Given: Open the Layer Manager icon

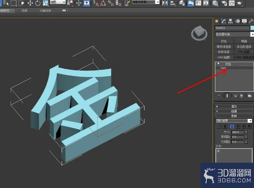Looking at the screenshot, I should click(182, 3).
